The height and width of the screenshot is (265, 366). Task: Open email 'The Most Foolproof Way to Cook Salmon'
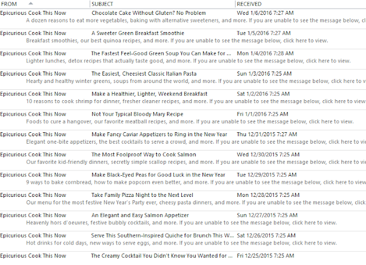(x=144, y=155)
